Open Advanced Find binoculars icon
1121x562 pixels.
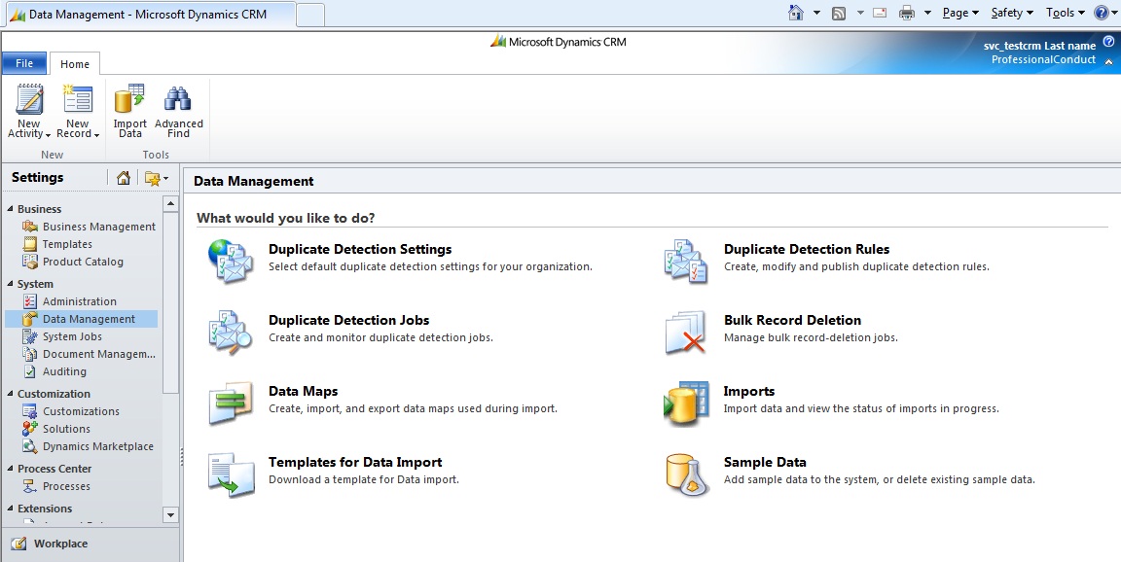[x=178, y=99]
